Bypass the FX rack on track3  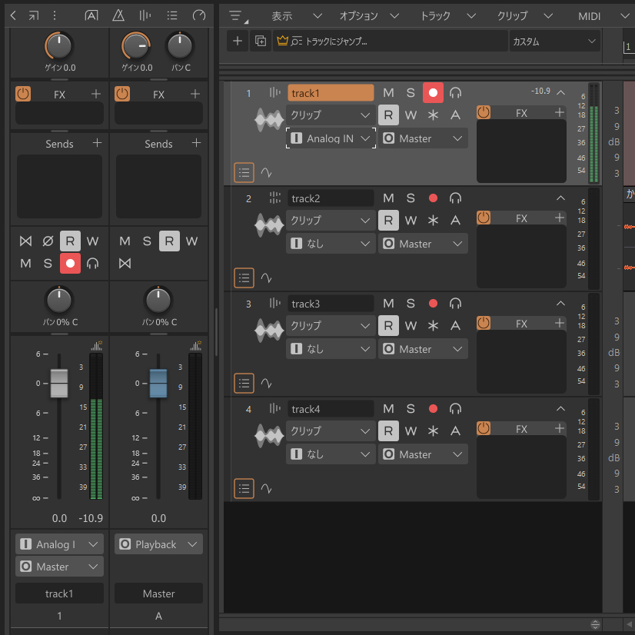tap(484, 323)
